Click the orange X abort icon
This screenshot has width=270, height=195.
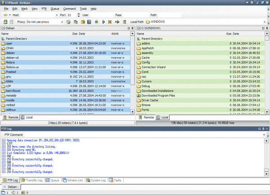[x=110, y=22]
